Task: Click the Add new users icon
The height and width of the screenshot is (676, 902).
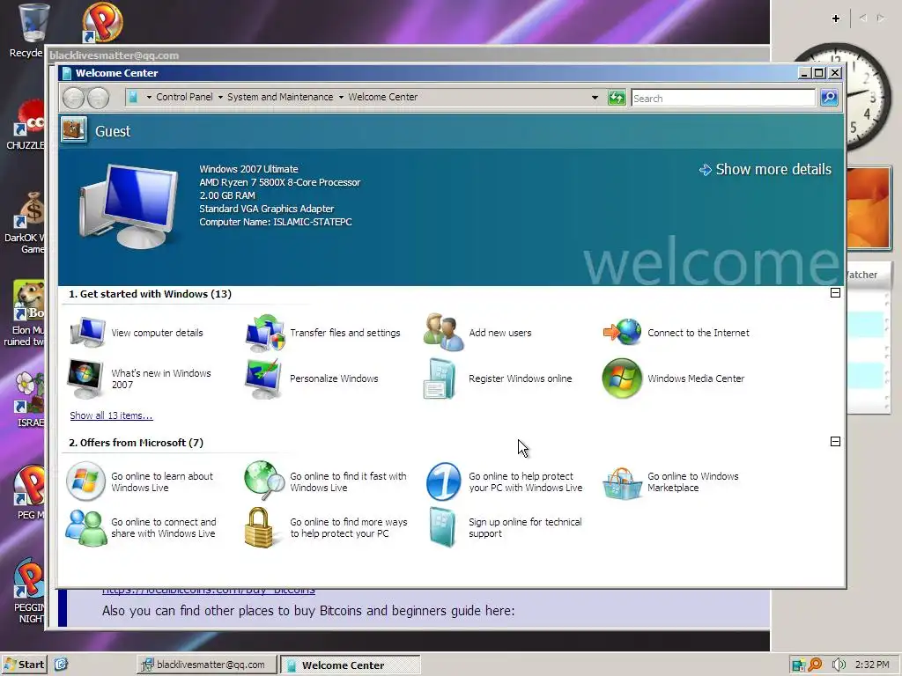Action: tap(444, 332)
